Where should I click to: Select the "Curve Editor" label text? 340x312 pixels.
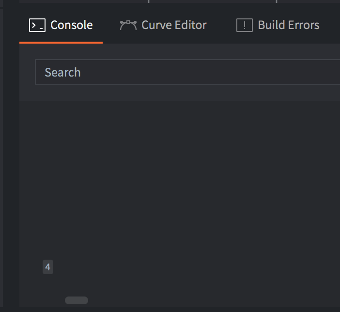click(174, 25)
